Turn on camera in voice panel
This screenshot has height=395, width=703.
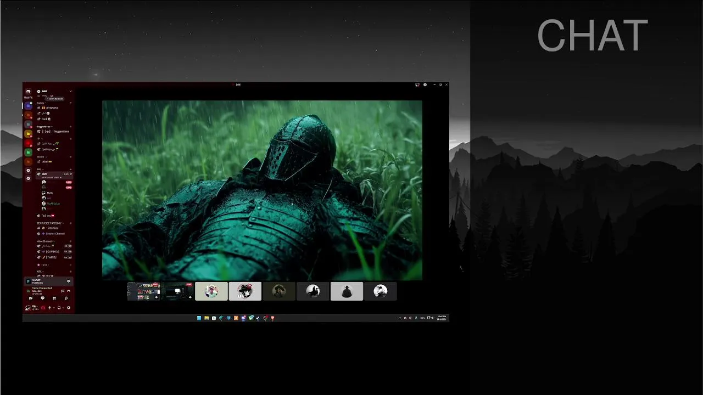(31, 298)
